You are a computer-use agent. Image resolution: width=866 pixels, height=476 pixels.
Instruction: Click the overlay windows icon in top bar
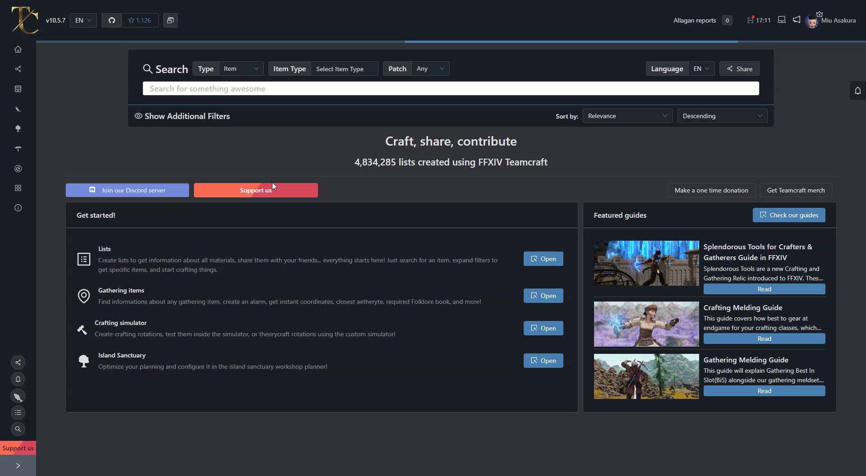[x=170, y=20]
